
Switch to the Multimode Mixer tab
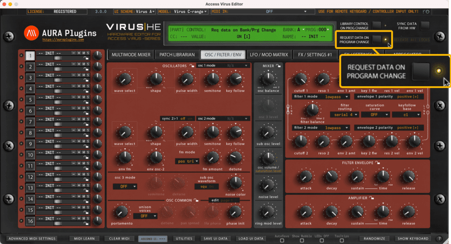pos(131,55)
